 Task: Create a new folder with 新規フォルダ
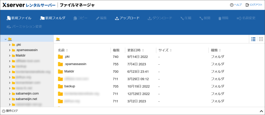53,18
